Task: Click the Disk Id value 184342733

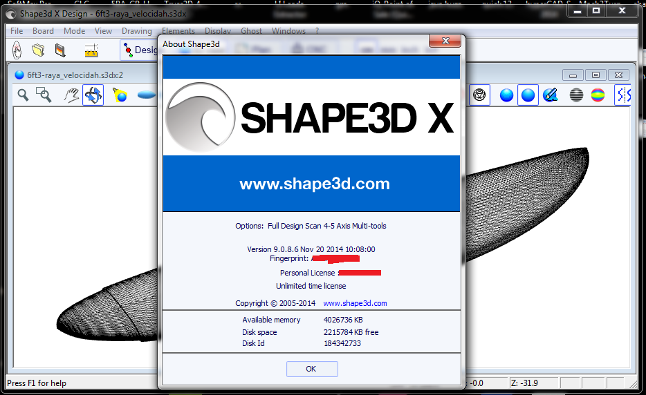Action: (x=342, y=343)
